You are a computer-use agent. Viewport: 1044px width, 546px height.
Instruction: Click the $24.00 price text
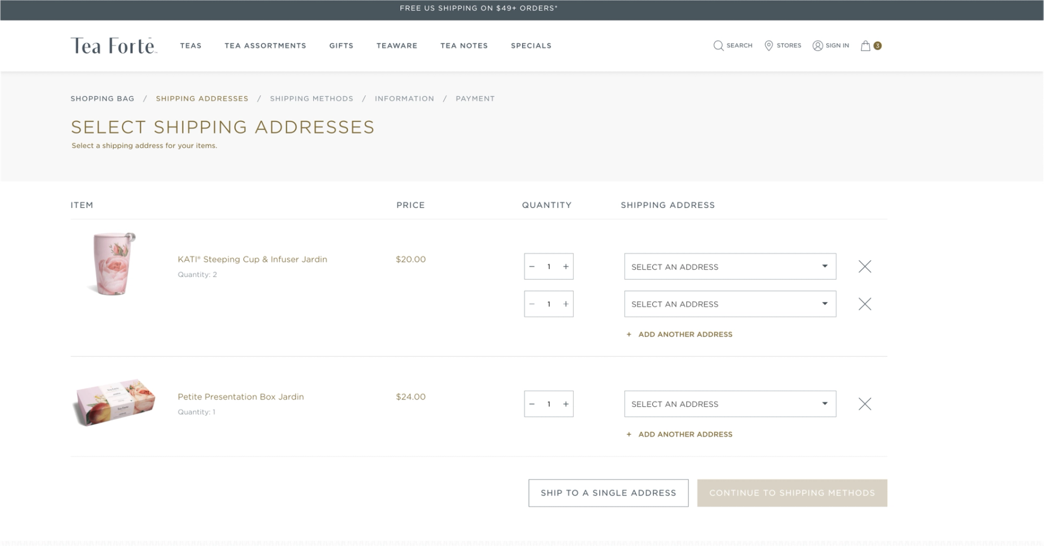coord(411,397)
